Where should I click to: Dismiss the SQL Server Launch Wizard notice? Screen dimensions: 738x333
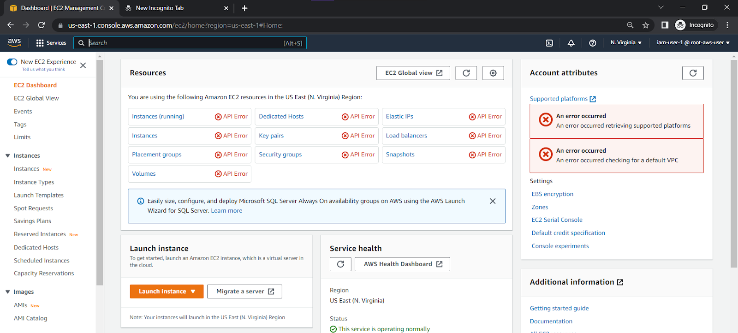[493, 201]
